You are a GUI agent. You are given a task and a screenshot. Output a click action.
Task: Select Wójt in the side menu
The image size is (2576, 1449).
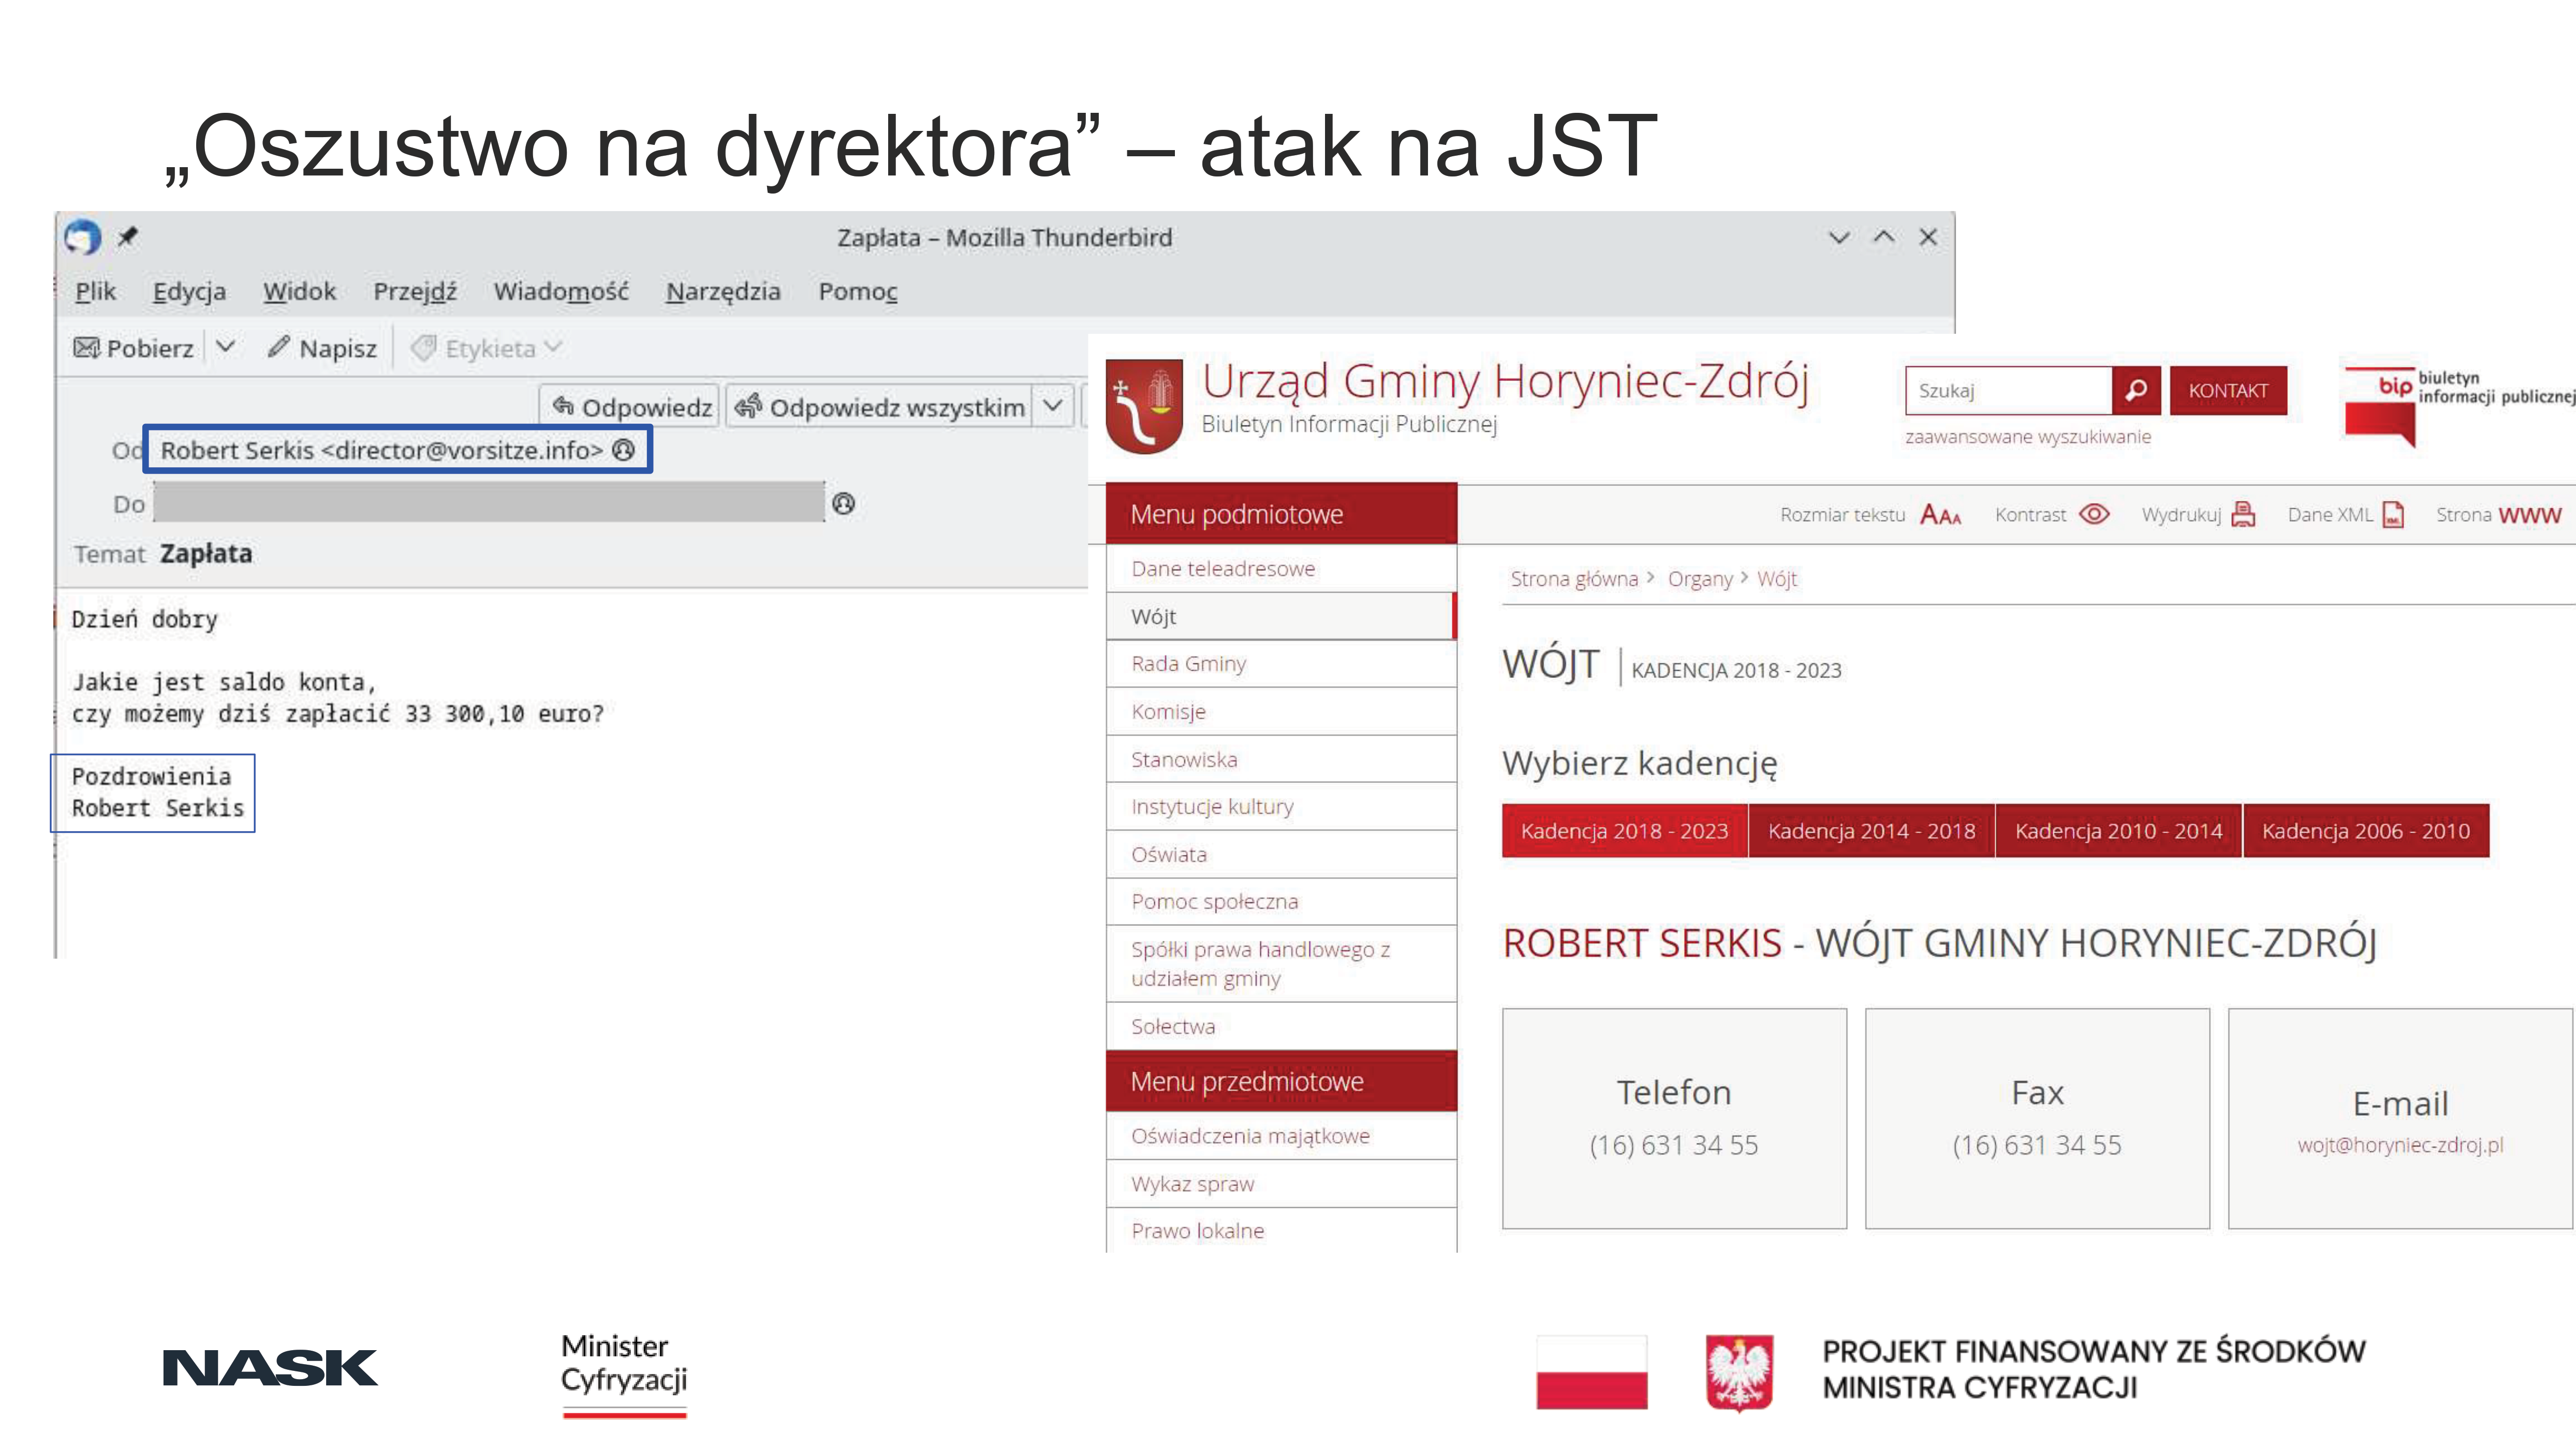pos(1281,616)
